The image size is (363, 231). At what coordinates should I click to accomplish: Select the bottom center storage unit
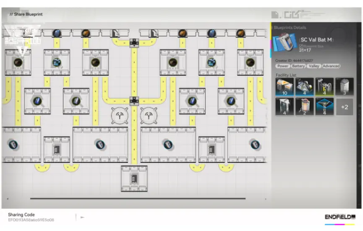(x=134, y=178)
